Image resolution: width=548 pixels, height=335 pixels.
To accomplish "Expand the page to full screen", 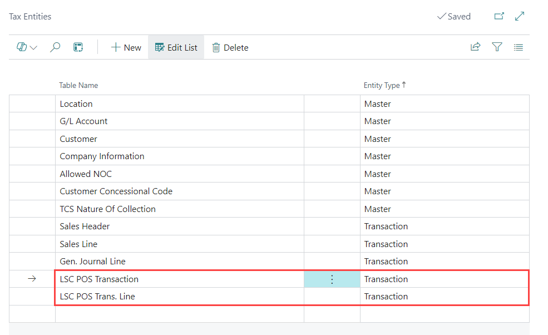I will [520, 16].
